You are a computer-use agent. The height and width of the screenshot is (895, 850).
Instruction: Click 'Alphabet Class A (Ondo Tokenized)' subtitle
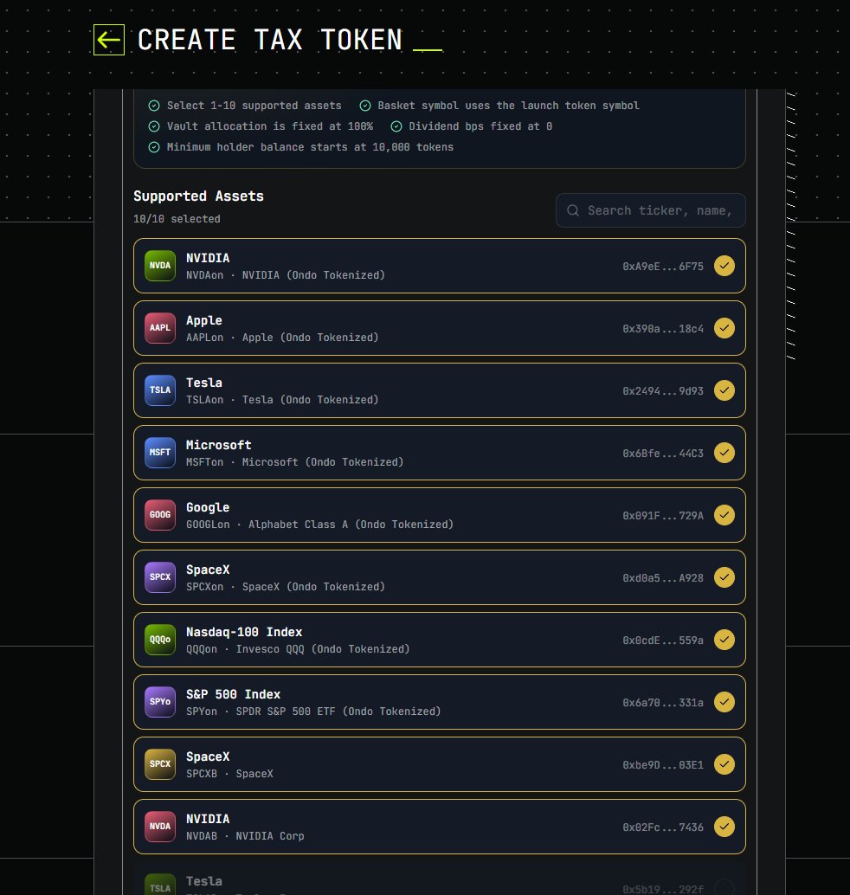tap(351, 524)
